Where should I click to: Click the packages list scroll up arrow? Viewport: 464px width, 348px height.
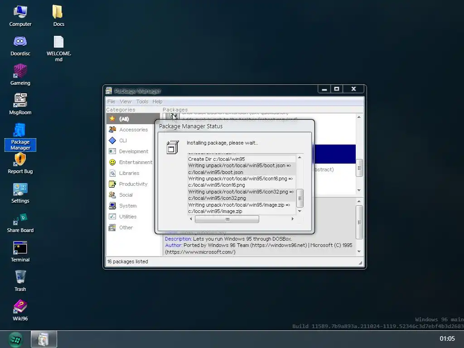(359, 117)
